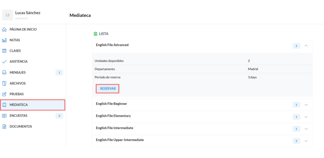Click the green library icon beside Lista

[96, 34]
